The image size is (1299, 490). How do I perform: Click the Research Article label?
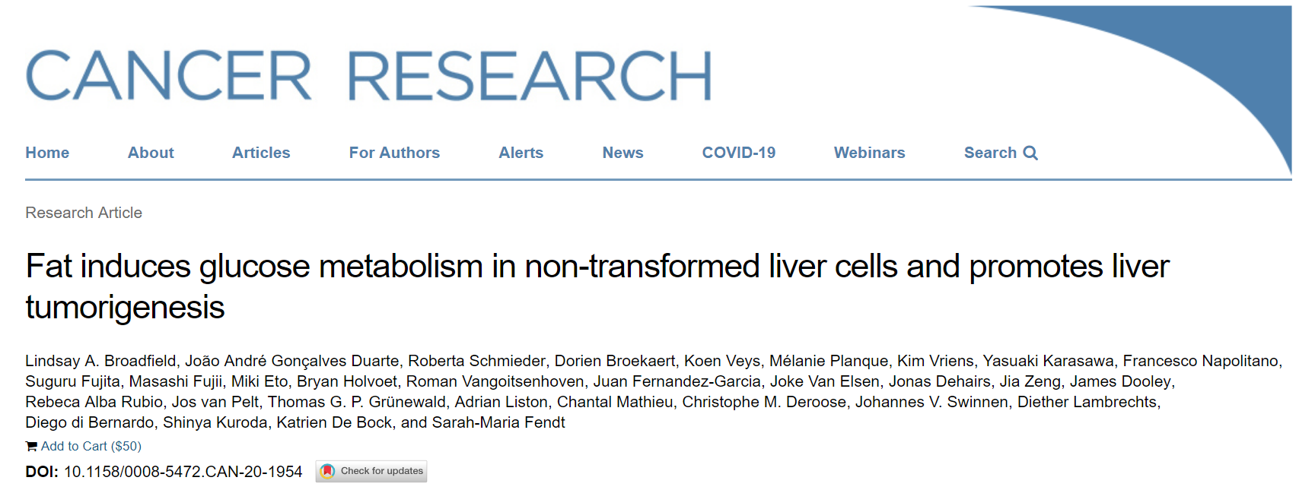[x=84, y=213]
